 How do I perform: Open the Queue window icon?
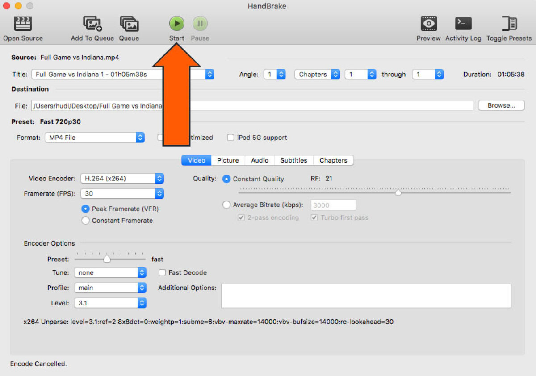tap(129, 24)
